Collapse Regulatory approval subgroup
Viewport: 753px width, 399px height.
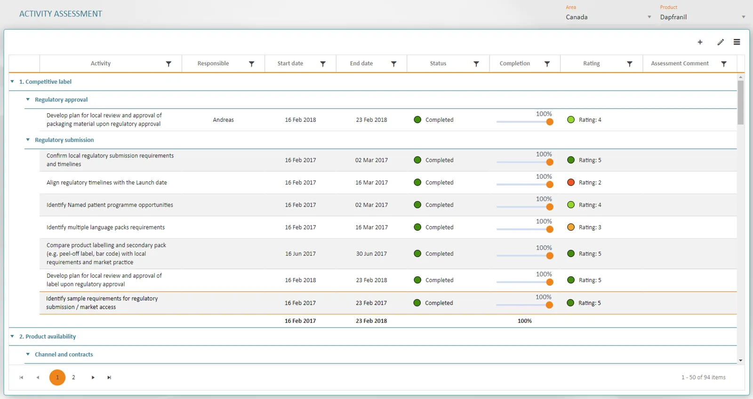(28, 99)
